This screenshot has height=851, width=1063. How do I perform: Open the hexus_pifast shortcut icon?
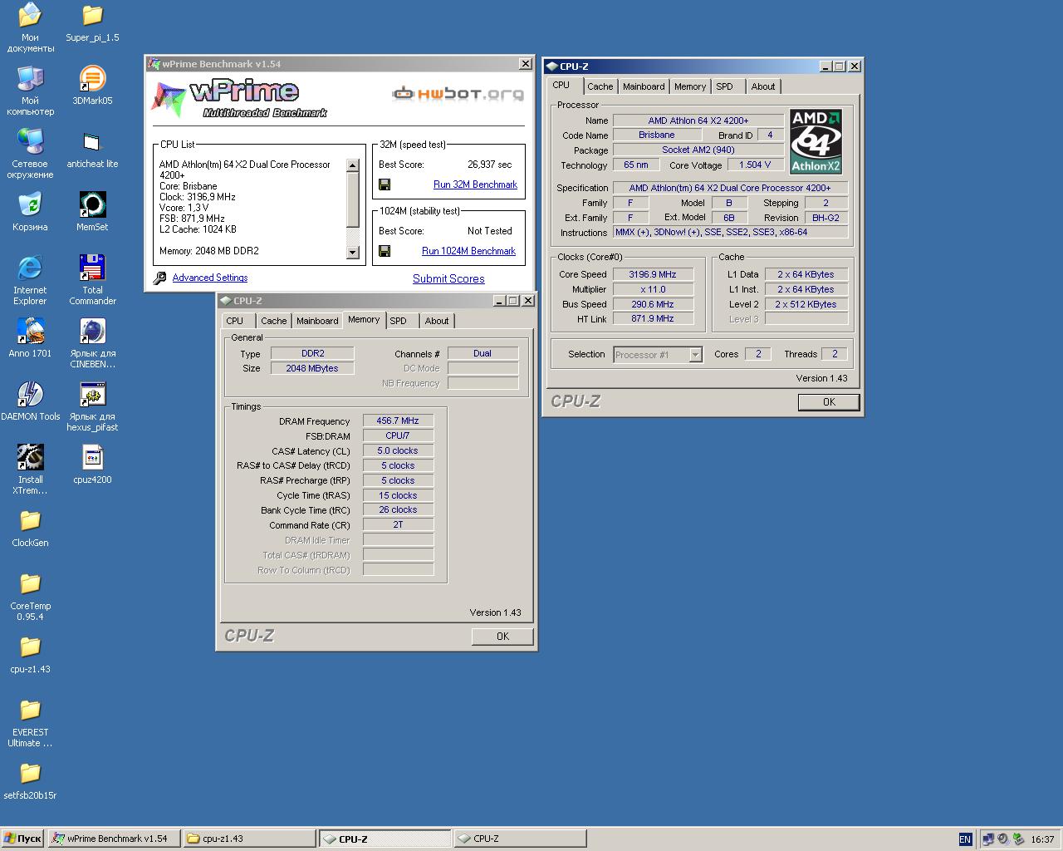[92, 406]
